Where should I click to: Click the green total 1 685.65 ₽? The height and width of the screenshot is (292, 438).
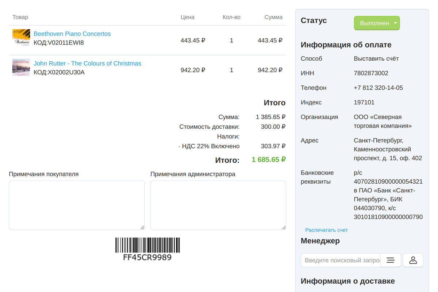point(269,160)
